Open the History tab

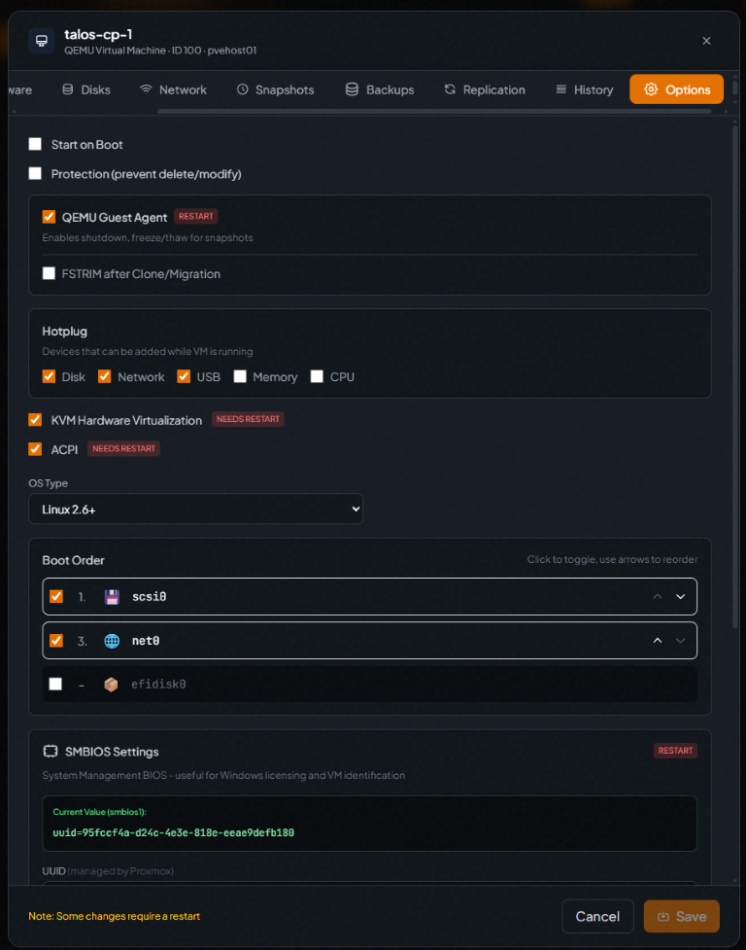click(x=584, y=89)
